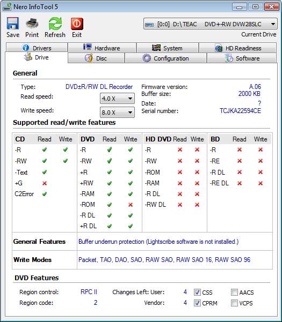Toggle the CSS checkbox
The height and width of the screenshot is (322, 282).
197,292
